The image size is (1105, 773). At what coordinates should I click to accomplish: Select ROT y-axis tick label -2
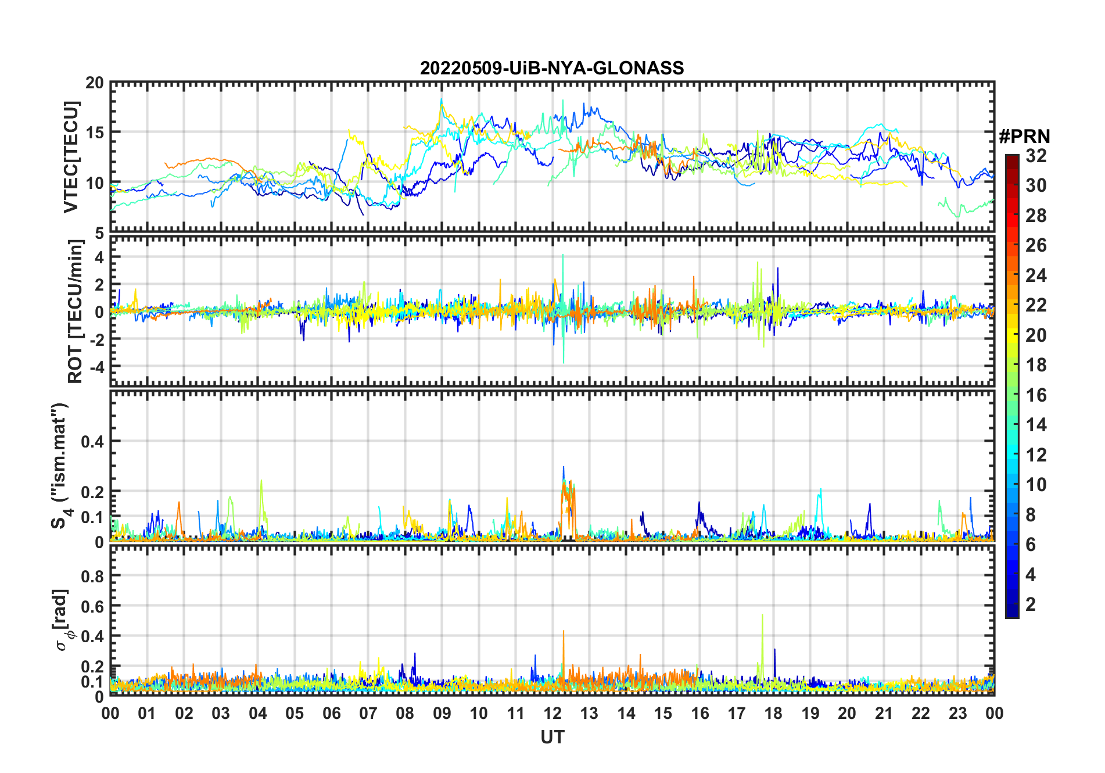click(x=96, y=339)
